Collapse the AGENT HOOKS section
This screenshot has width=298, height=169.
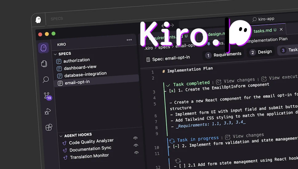61,136
